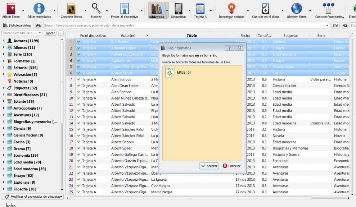Sort by En el dispositivo column header
Viewport: 356px width, 207px height.
pyautogui.click(x=93, y=35)
